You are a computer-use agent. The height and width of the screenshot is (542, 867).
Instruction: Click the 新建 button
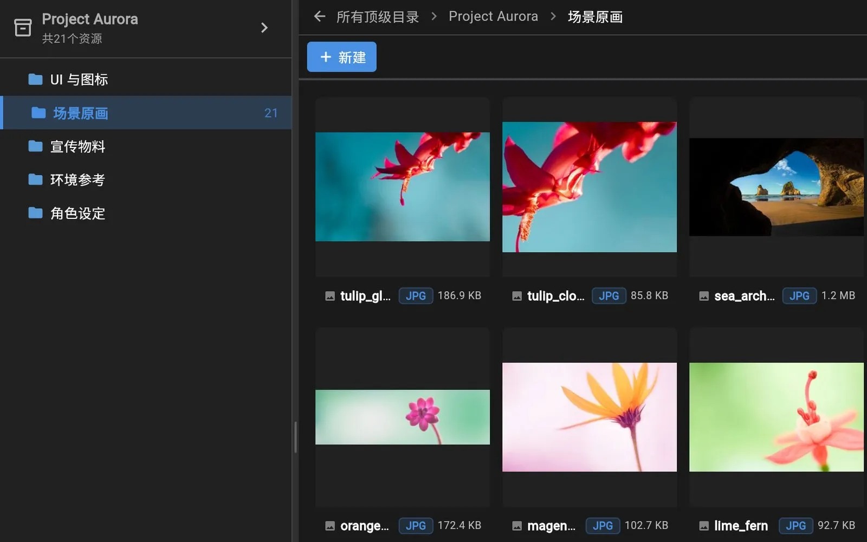[342, 57]
